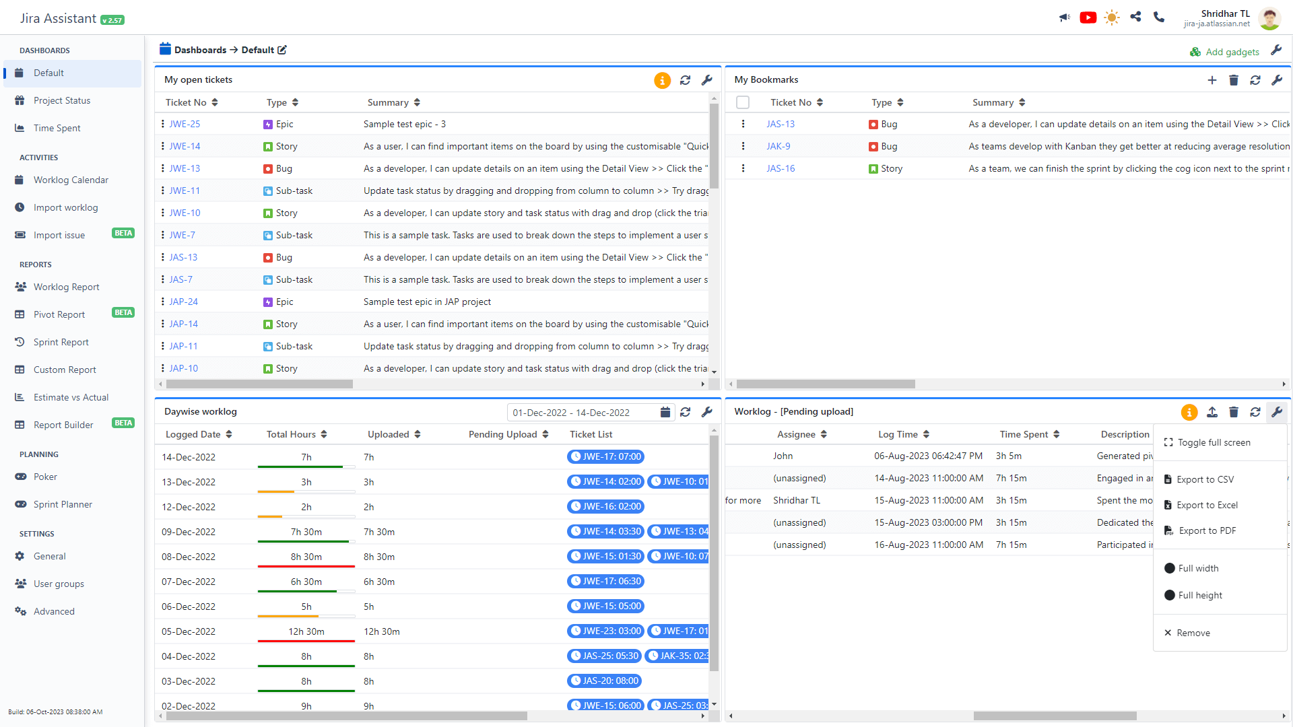Add a new bookmark in My Bookmarks gadget
The width and height of the screenshot is (1293, 727).
(1212, 80)
